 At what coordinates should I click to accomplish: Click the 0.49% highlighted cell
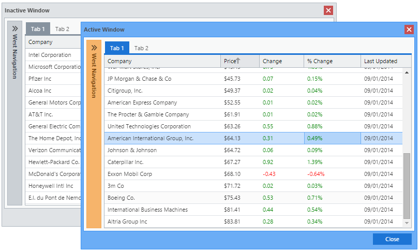(333, 138)
